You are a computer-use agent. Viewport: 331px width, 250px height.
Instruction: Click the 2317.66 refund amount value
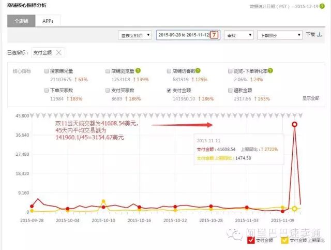click(243, 99)
